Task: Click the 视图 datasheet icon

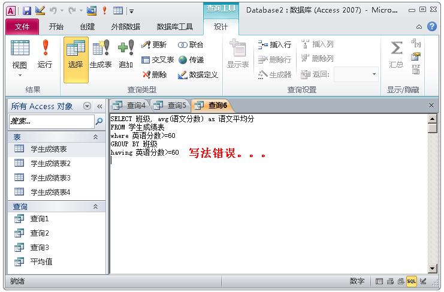Action: tap(20, 48)
